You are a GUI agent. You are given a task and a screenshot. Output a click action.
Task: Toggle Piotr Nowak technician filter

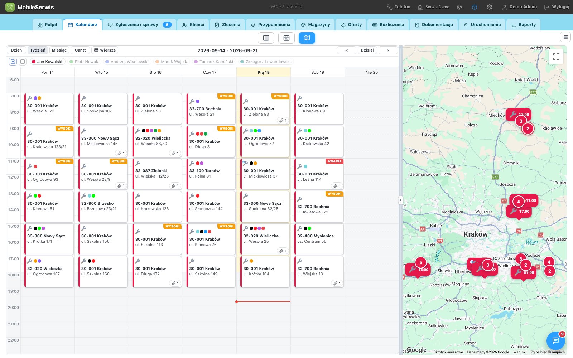tap(84, 62)
